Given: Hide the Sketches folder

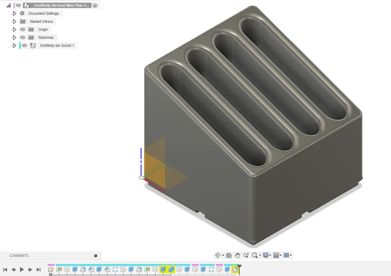Looking at the screenshot, I should 23,37.
